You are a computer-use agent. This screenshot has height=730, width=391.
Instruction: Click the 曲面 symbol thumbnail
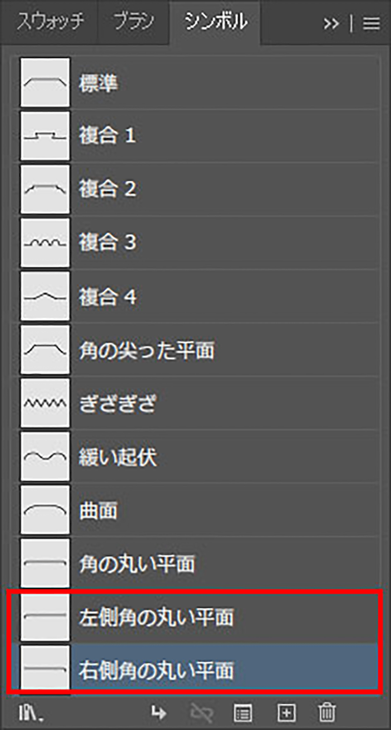click(x=45, y=510)
